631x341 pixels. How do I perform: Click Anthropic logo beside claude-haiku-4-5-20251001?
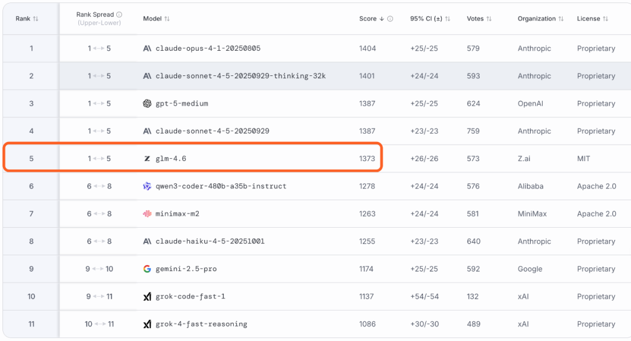[147, 241]
